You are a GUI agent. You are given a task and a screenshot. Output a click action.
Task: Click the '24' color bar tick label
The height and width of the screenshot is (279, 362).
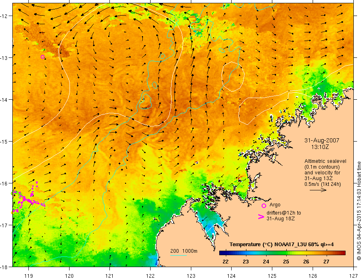(x=266, y=261)
